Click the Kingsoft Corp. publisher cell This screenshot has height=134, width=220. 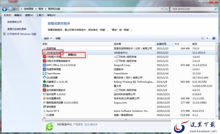pos(122,65)
